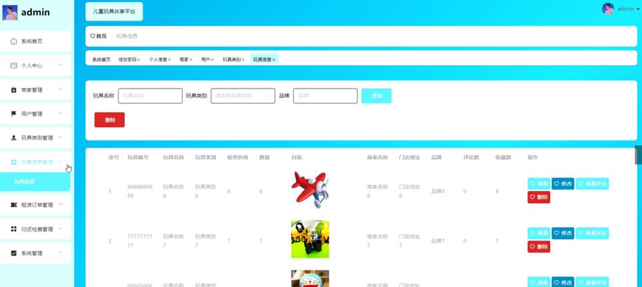Close the 玩具类别 tab with its x
Screen dimensions: 642x287
point(243,60)
